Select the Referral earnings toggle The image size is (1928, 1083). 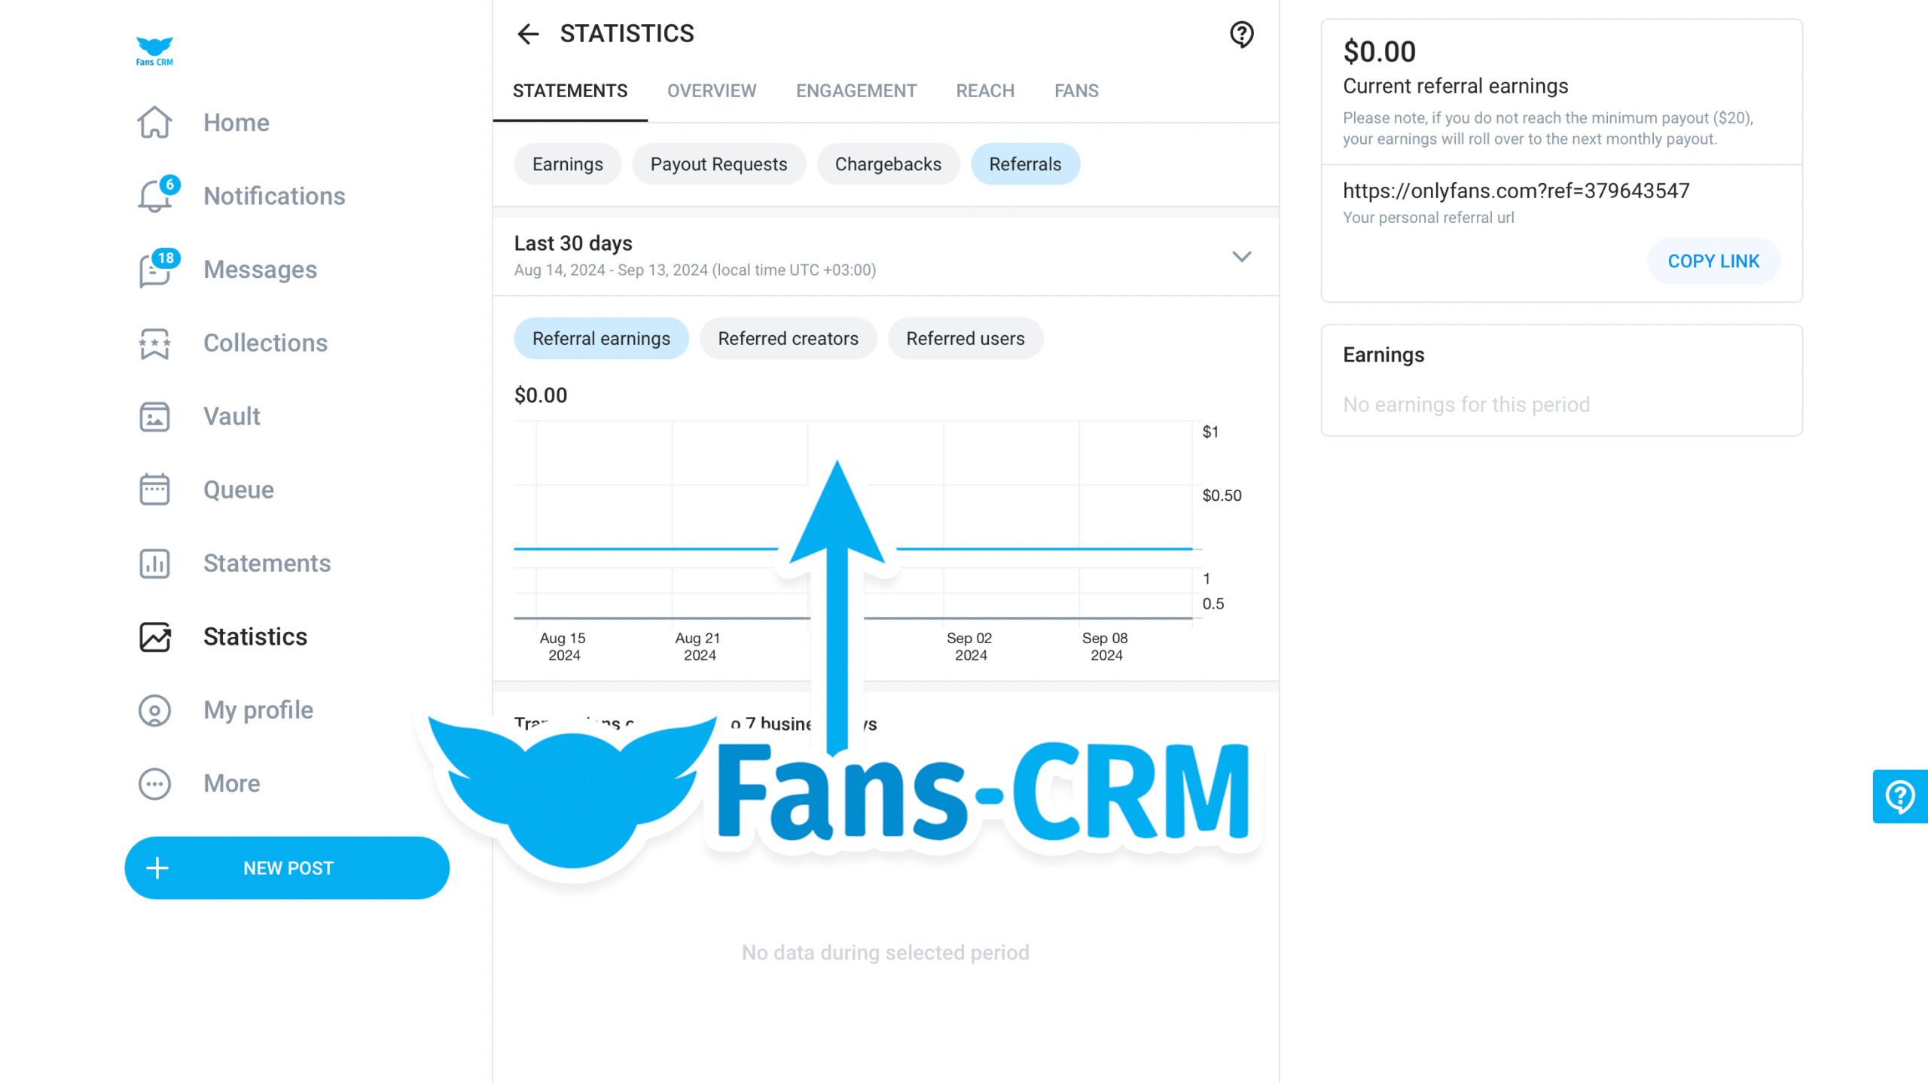[601, 337]
